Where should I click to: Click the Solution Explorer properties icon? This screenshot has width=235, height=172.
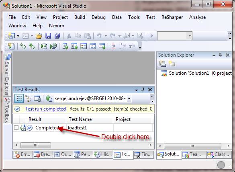pyautogui.click(x=163, y=64)
